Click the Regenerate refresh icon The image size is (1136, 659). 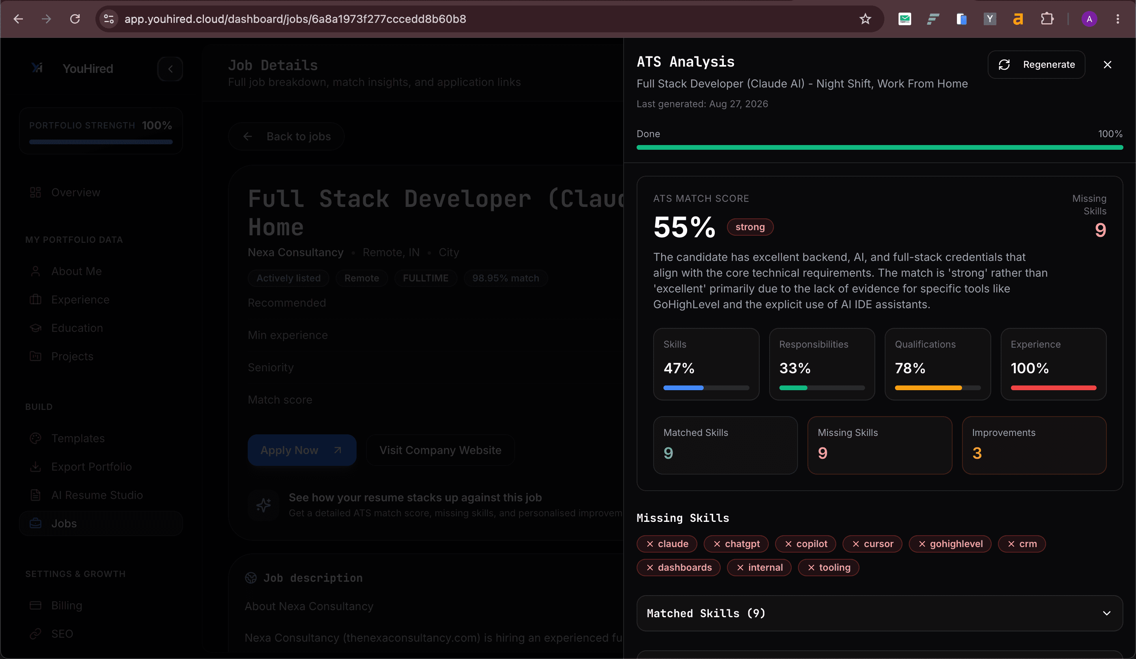coord(1004,65)
